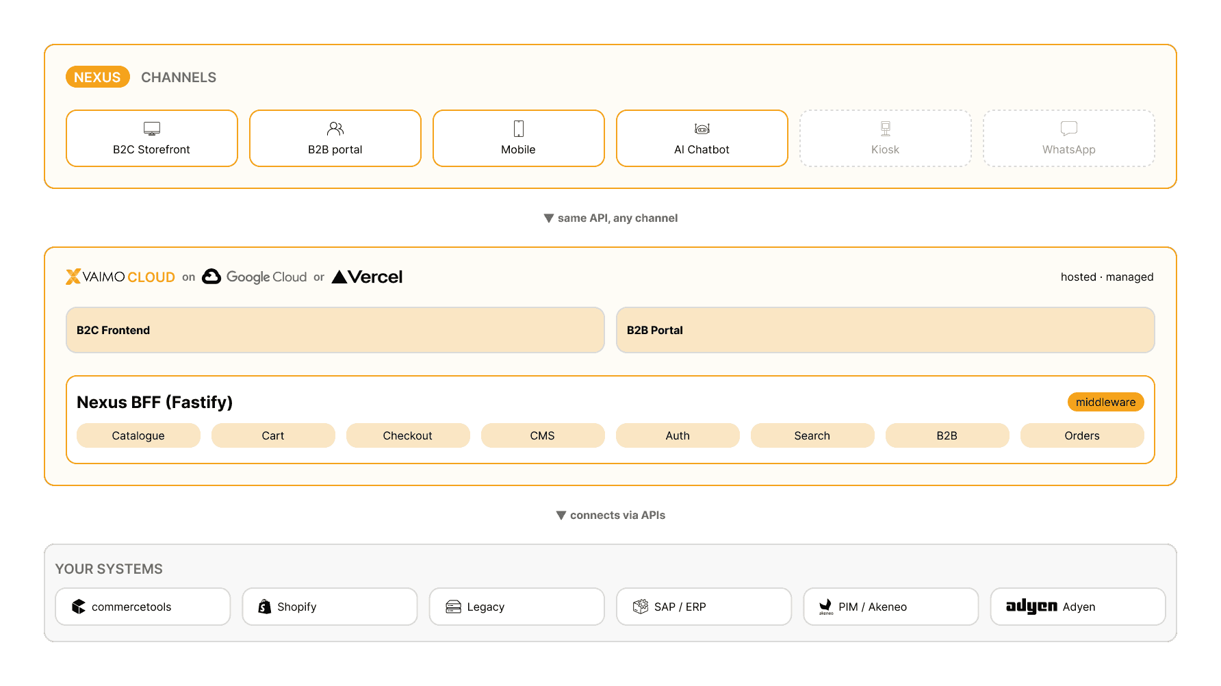Select the PIM / Akeneo system card

[890, 607]
